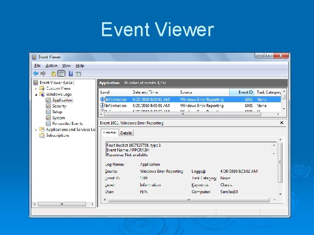Toggle the Show/Hide Console Tree icon
The image size is (314, 235).
click(61, 74)
